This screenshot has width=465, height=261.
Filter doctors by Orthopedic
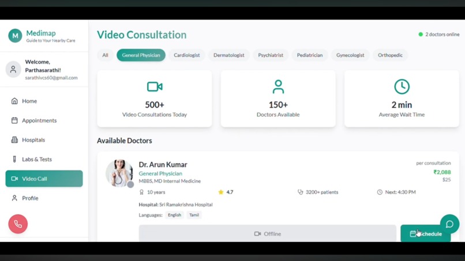tap(390, 55)
